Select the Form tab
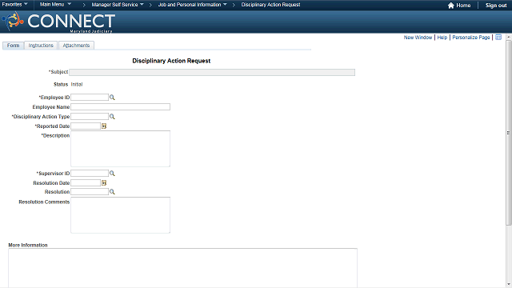 coord(13,46)
